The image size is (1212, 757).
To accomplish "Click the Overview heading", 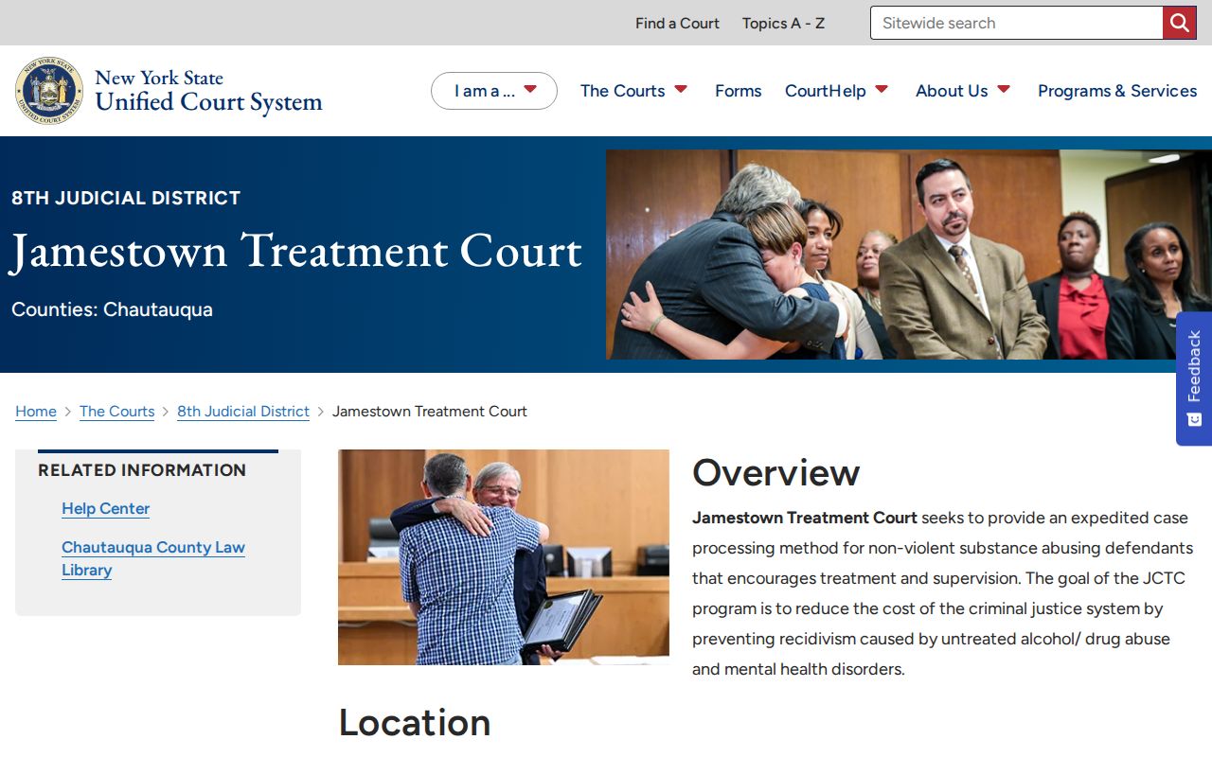I will (x=775, y=472).
